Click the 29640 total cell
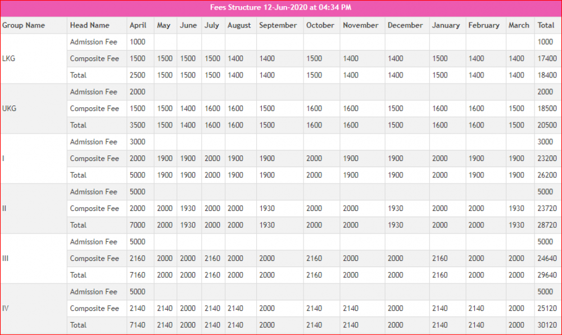The image size is (562, 335). (547, 275)
